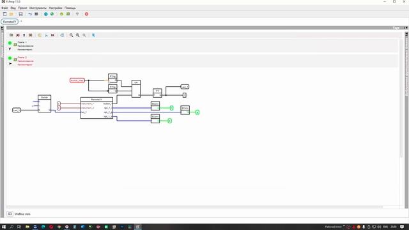The width and height of the screenshot is (409, 230).
Task: Click the blue round icon in main toolbar
Action: [46, 14]
